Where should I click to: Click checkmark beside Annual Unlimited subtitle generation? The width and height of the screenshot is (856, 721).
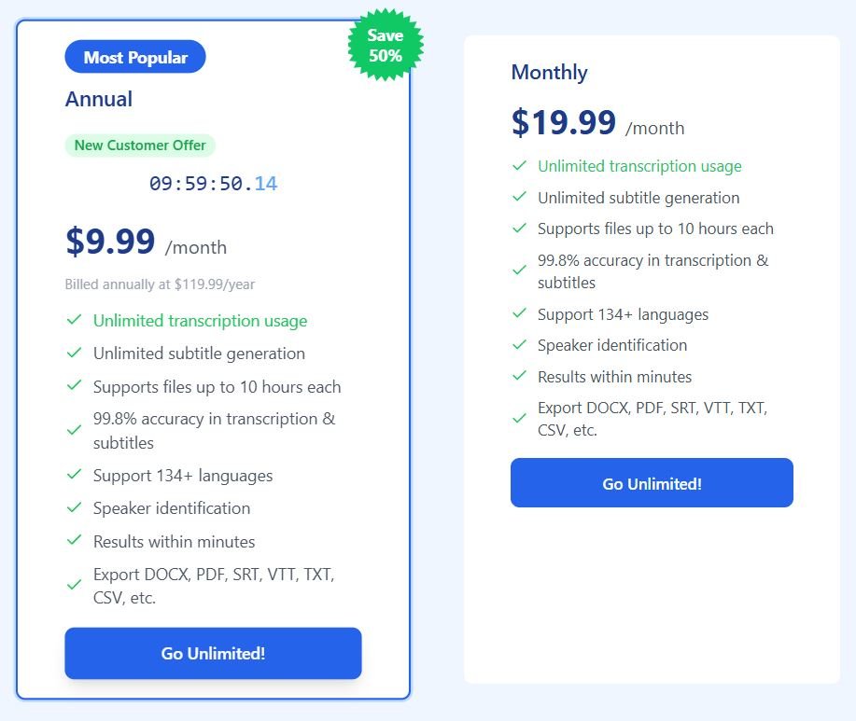(x=74, y=353)
